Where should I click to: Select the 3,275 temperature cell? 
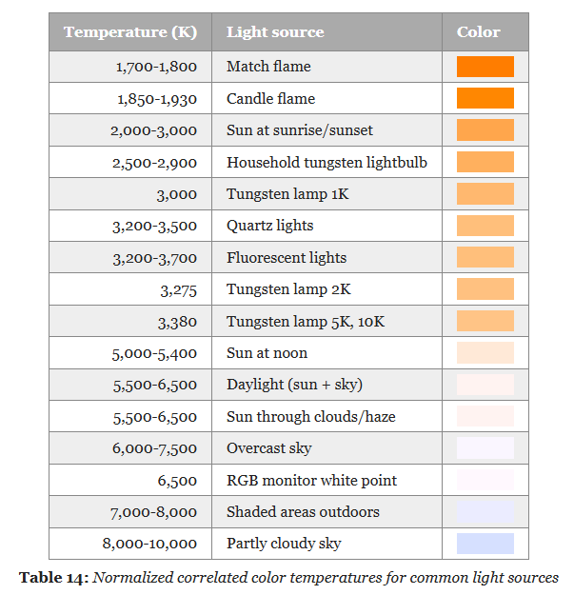click(x=178, y=289)
